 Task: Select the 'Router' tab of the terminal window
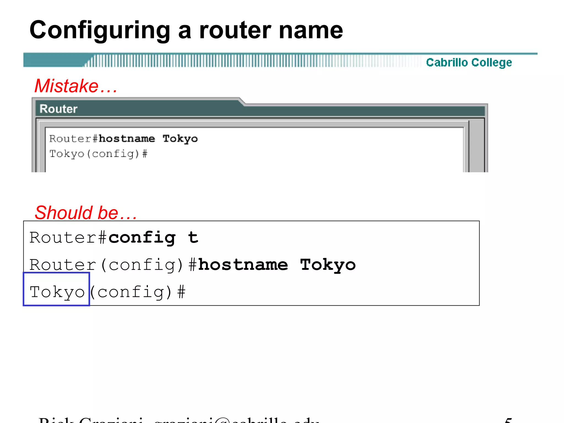pyautogui.click(x=58, y=109)
